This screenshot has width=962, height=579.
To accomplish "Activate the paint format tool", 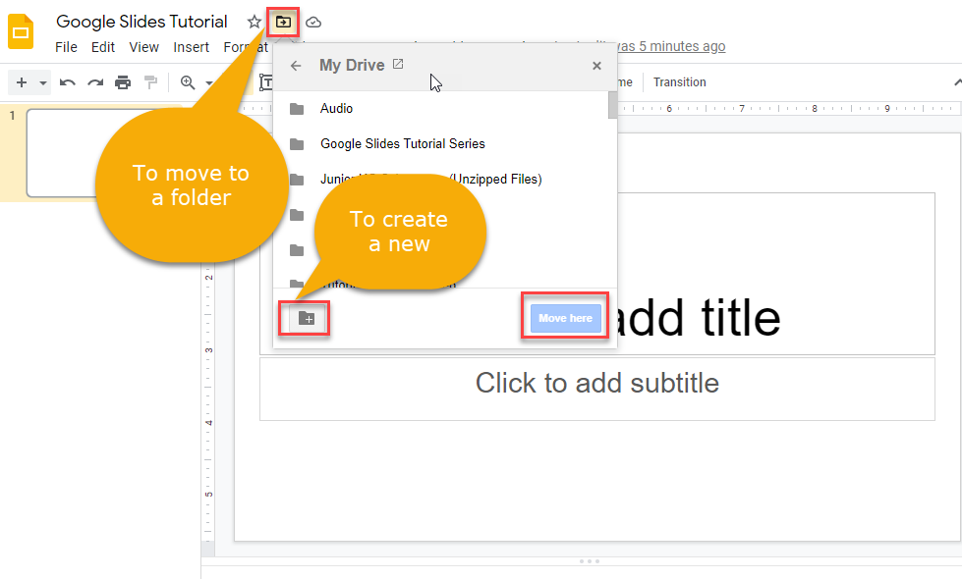I will 150,82.
